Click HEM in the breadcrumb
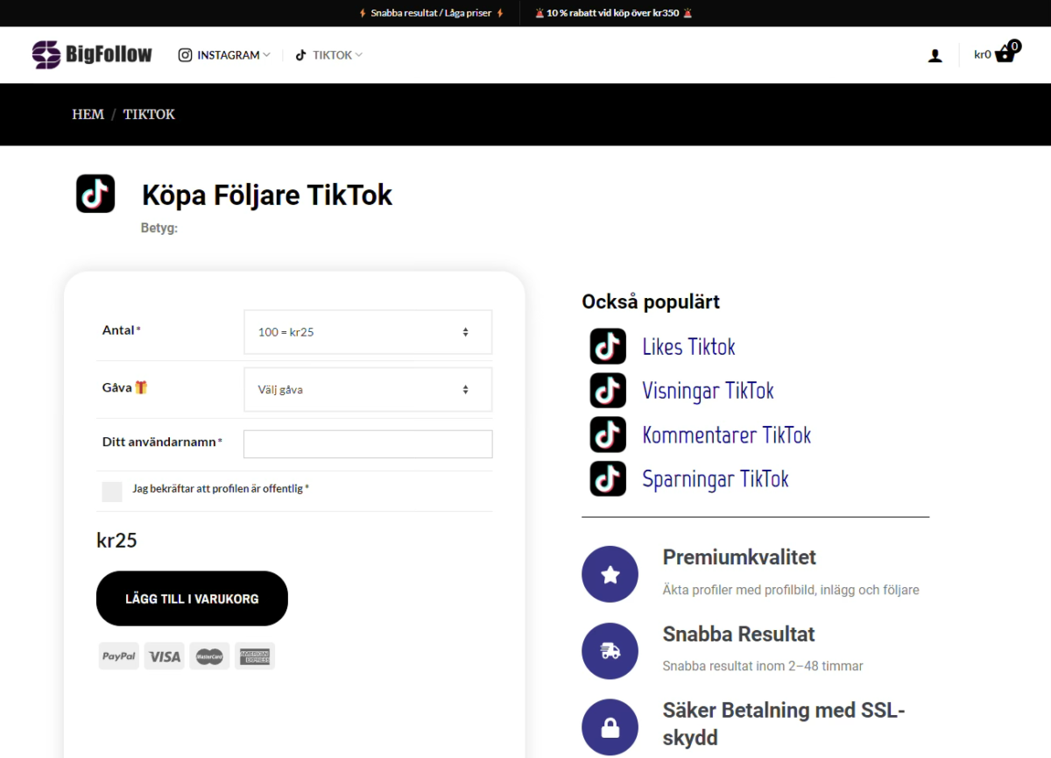1051x758 pixels. pyautogui.click(x=88, y=114)
